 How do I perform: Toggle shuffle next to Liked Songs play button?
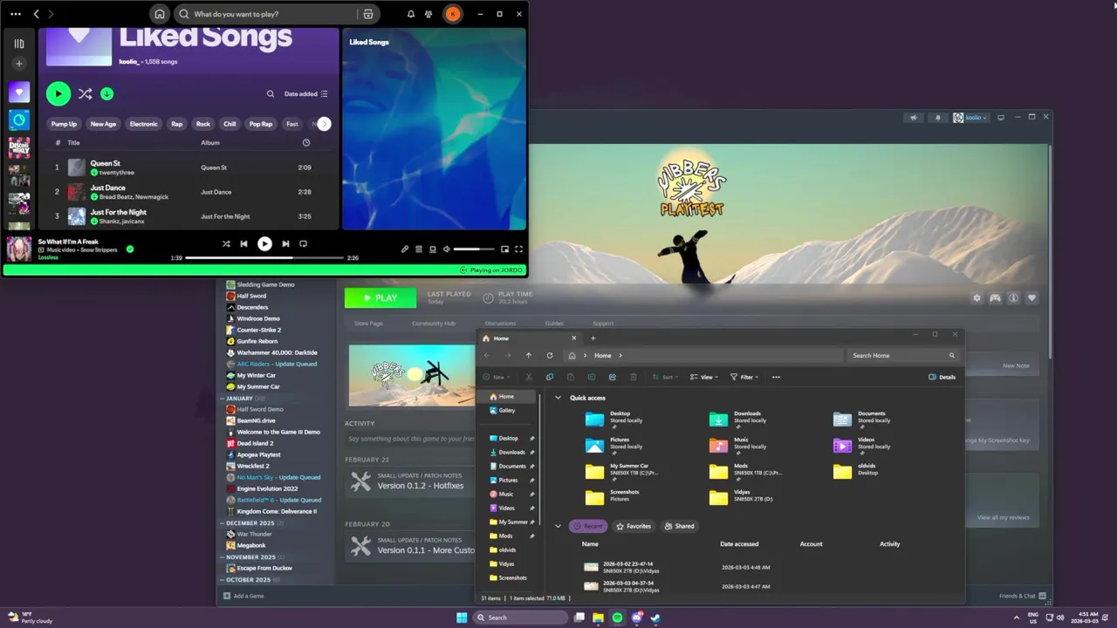(x=85, y=93)
